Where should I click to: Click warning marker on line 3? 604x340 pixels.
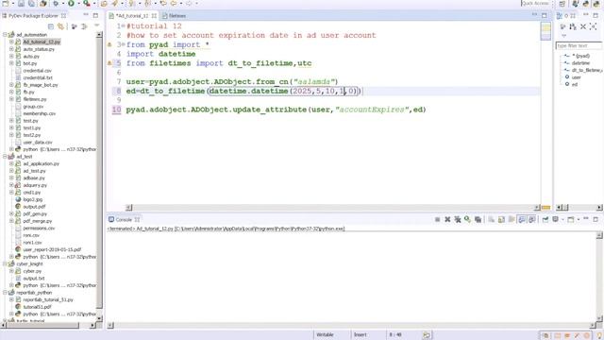point(109,44)
